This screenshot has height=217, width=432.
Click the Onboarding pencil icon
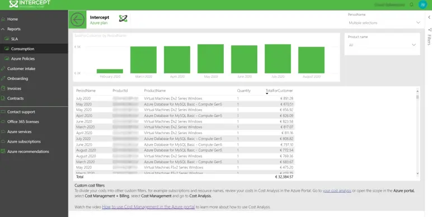[3, 78]
